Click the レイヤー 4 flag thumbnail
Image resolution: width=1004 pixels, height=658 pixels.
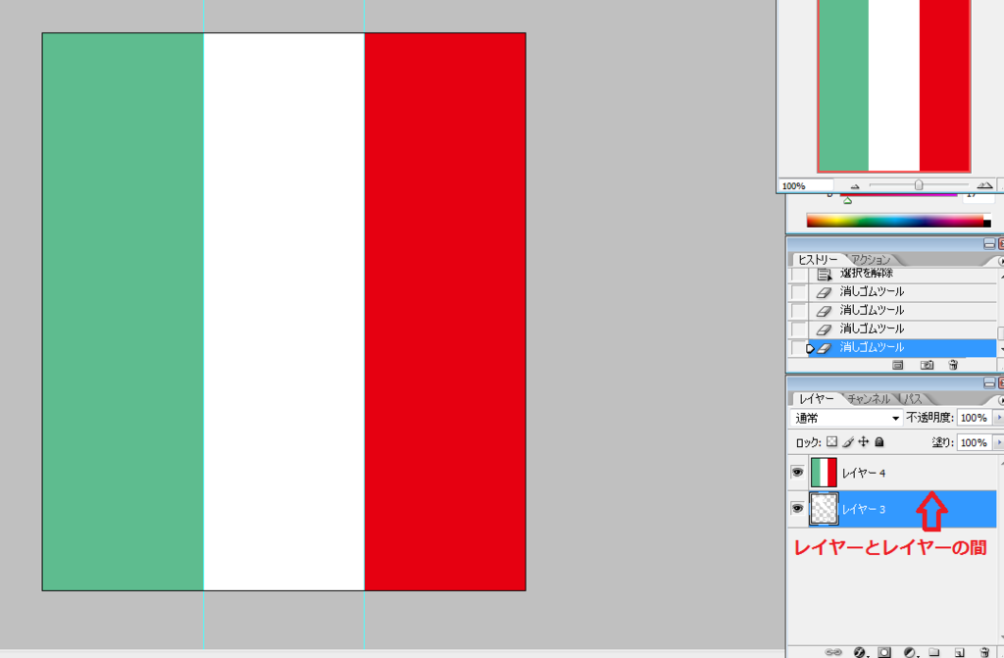pyautogui.click(x=824, y=473)
